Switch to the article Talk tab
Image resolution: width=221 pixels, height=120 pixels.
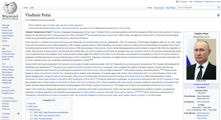[x=32, y=8]
